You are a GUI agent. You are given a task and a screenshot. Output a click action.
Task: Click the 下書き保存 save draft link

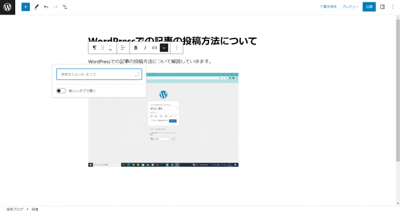click(329, 7)
